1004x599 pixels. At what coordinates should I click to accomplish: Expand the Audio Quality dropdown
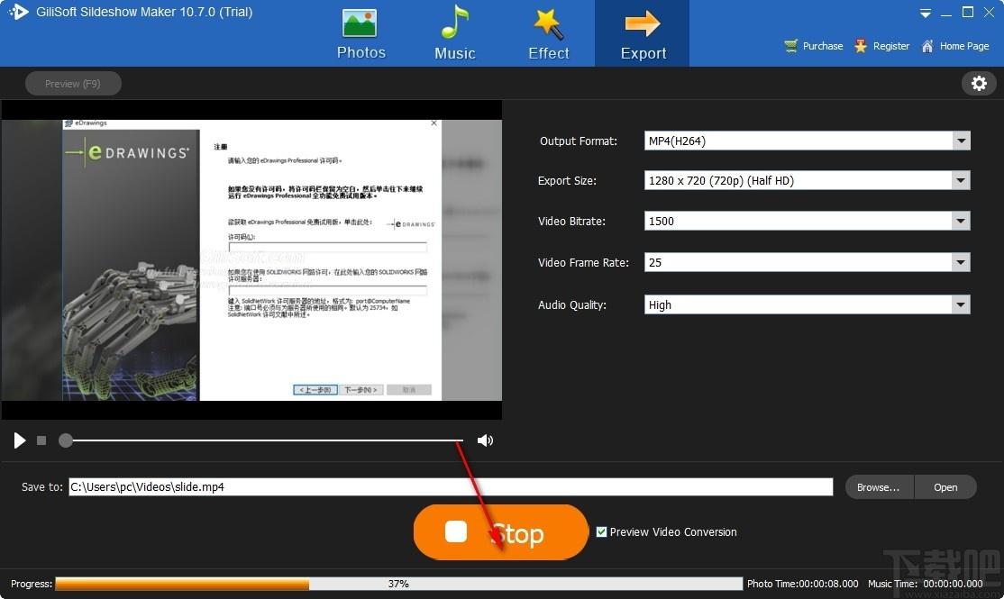(x=961, y=304)
